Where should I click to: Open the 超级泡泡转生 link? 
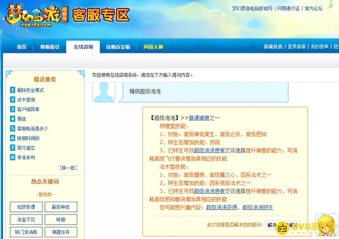click(258, 207)
